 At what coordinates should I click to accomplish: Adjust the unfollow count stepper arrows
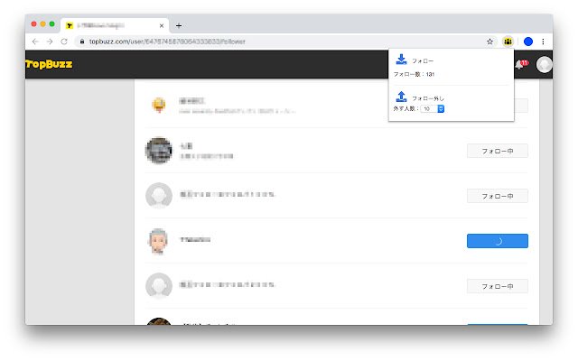(x=441, y=108)
